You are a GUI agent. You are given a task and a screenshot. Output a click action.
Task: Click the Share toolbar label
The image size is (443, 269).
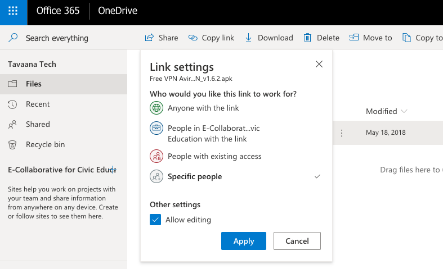pyautogui.click(x=168, y=38)
